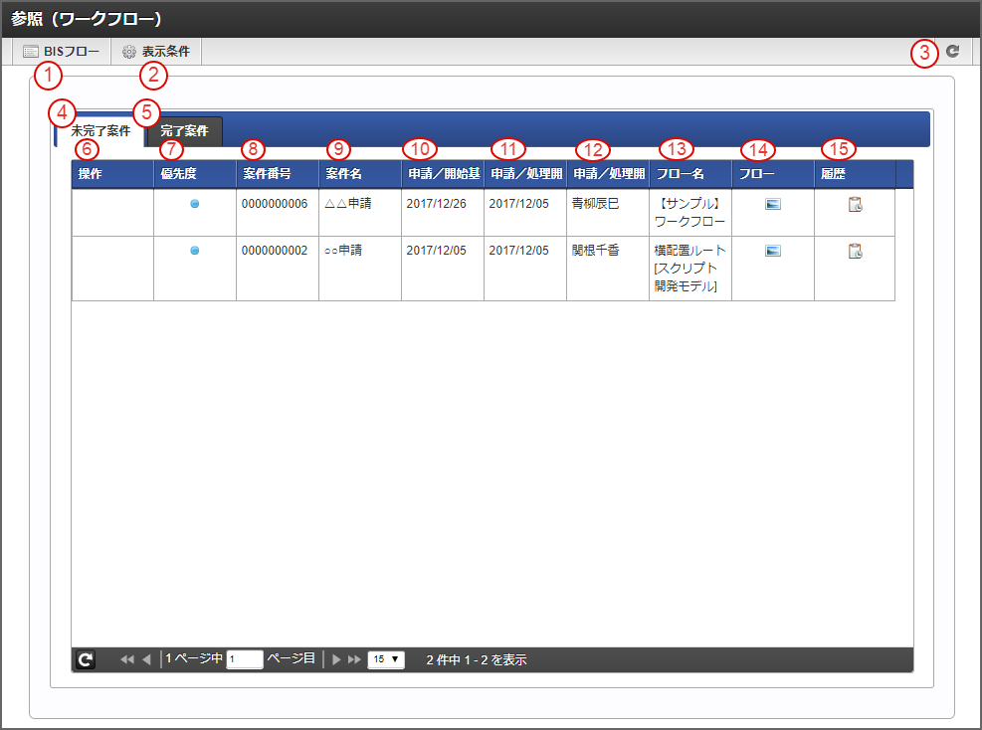This screenshot has height=730, width=982.
Task: Go to previous page in pager
Action: (x=146, y=659)
